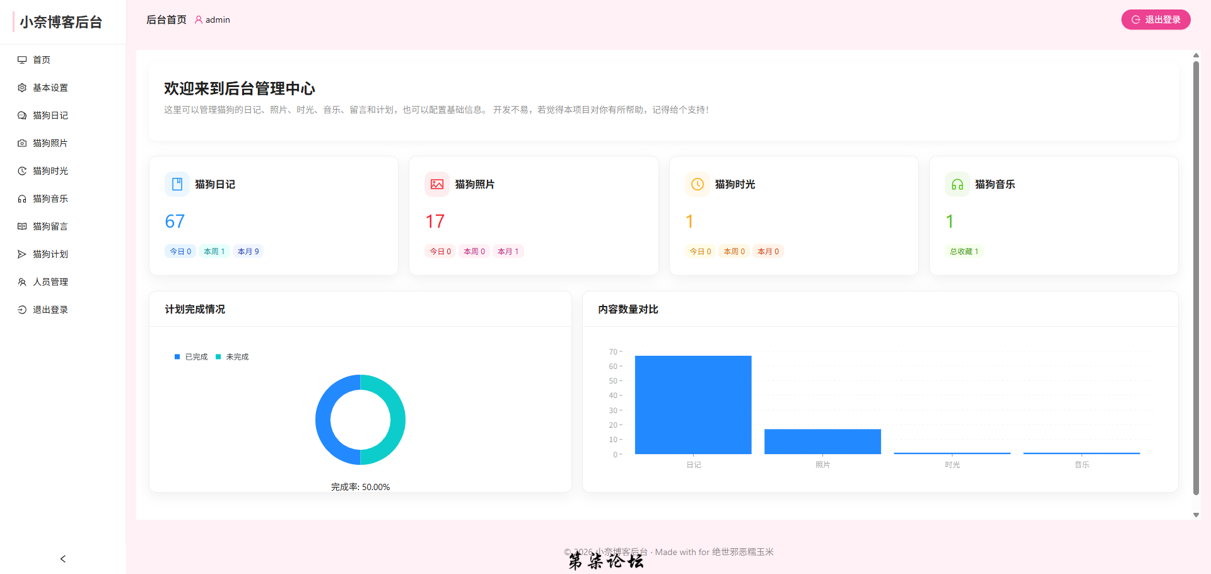Click the blue diary card icon
The image size is (1211, 574).
pos(177,184)
